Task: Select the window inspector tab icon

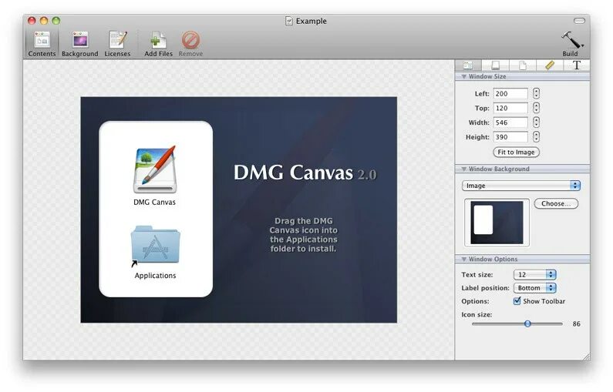Action: tap(468, 65)
